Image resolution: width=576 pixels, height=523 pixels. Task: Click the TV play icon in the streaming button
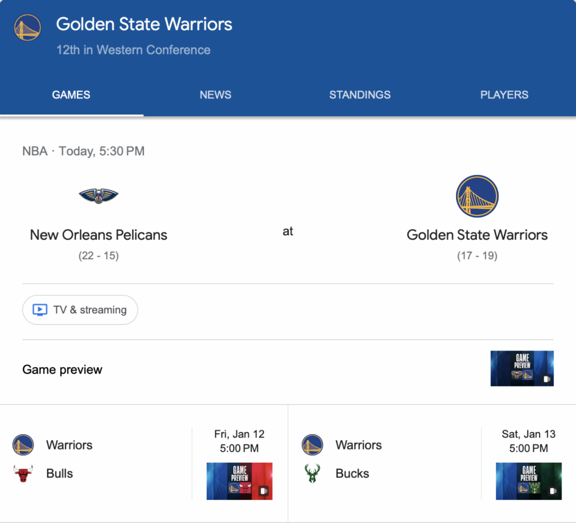40,310
